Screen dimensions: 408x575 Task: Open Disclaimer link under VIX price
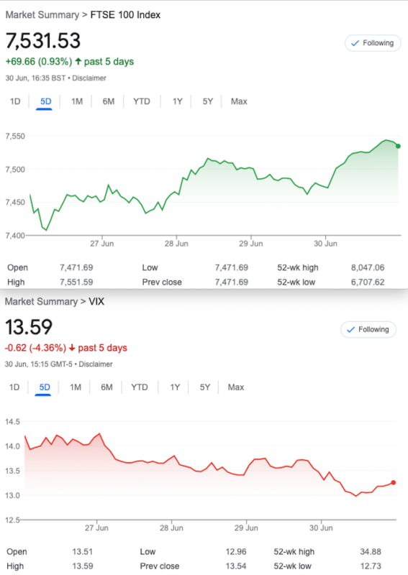click(x=96, y=364)
